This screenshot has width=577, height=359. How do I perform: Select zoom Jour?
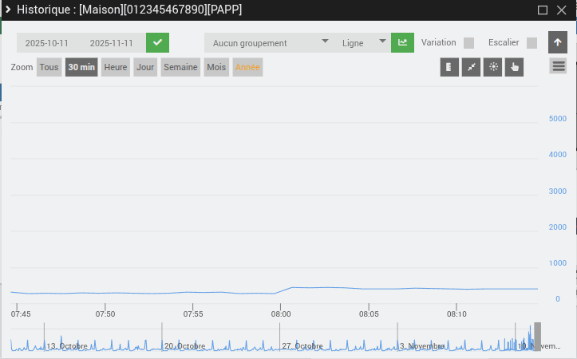(x=145, y=67)
